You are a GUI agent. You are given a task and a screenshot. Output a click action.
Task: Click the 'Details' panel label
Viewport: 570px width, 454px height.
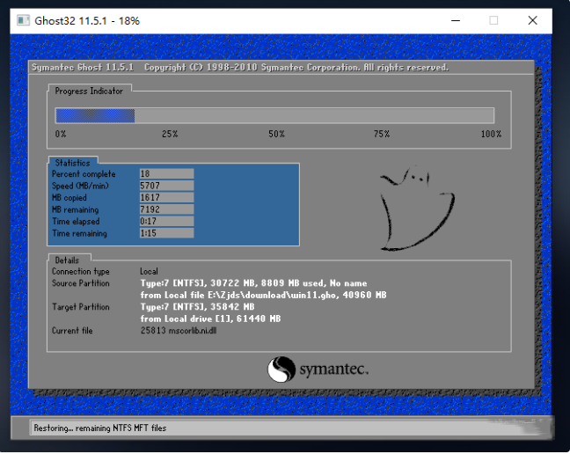[67, 260]
